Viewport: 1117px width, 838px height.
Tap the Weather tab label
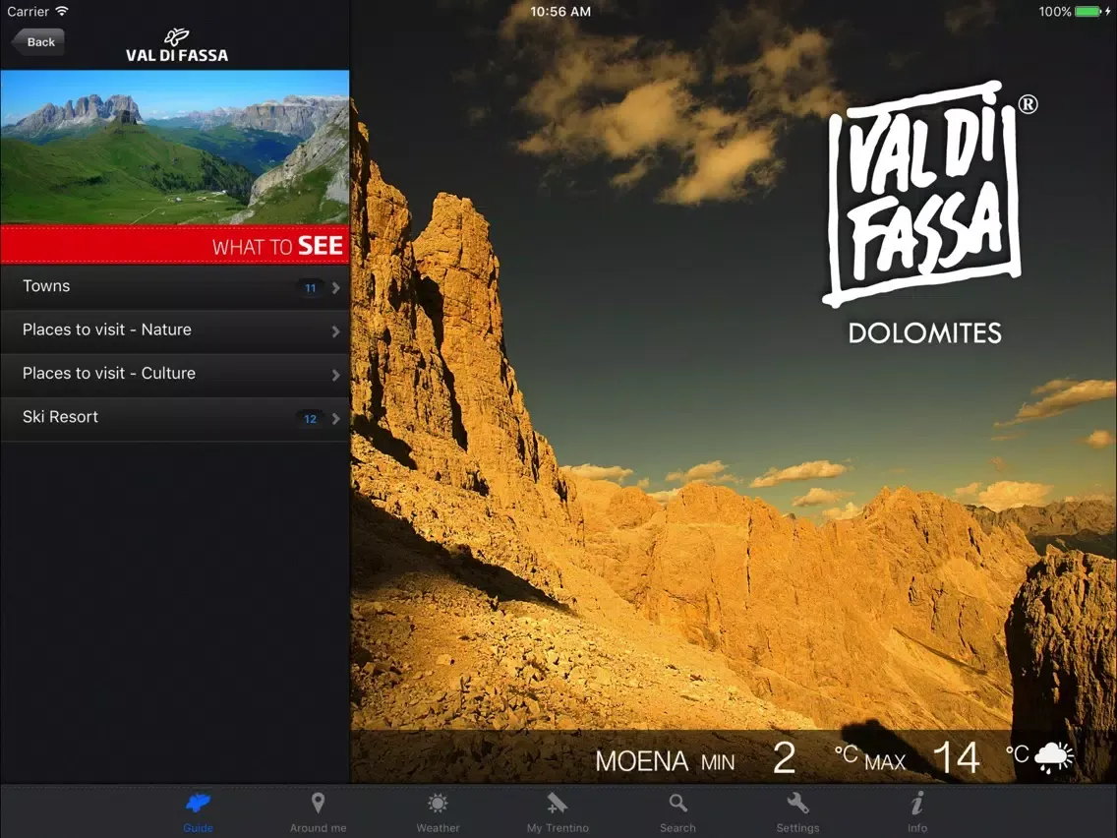tap(438, 828)
